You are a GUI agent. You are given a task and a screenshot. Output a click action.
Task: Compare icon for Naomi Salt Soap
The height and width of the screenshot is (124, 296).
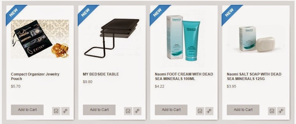click(281, 111)
